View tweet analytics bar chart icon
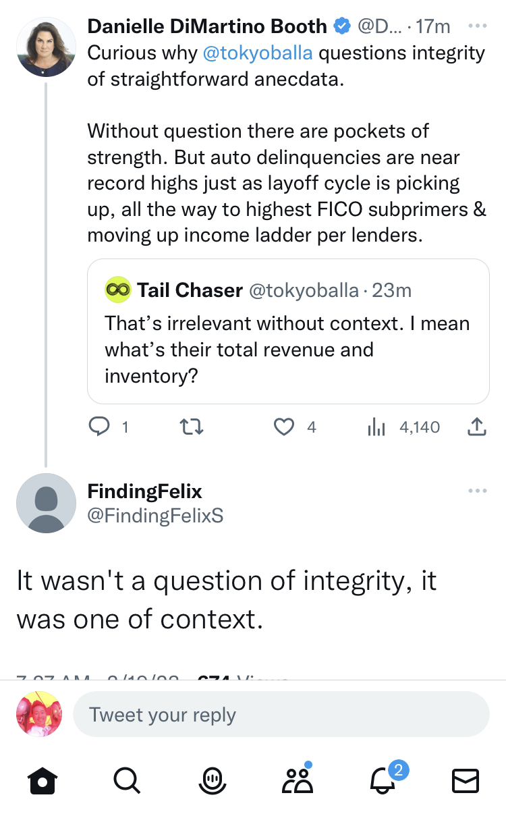Screen dimensions: 506x814 (375, 427)
